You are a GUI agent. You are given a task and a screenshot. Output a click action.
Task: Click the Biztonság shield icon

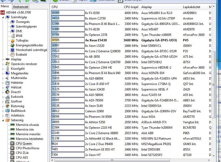tap(8, 106)
